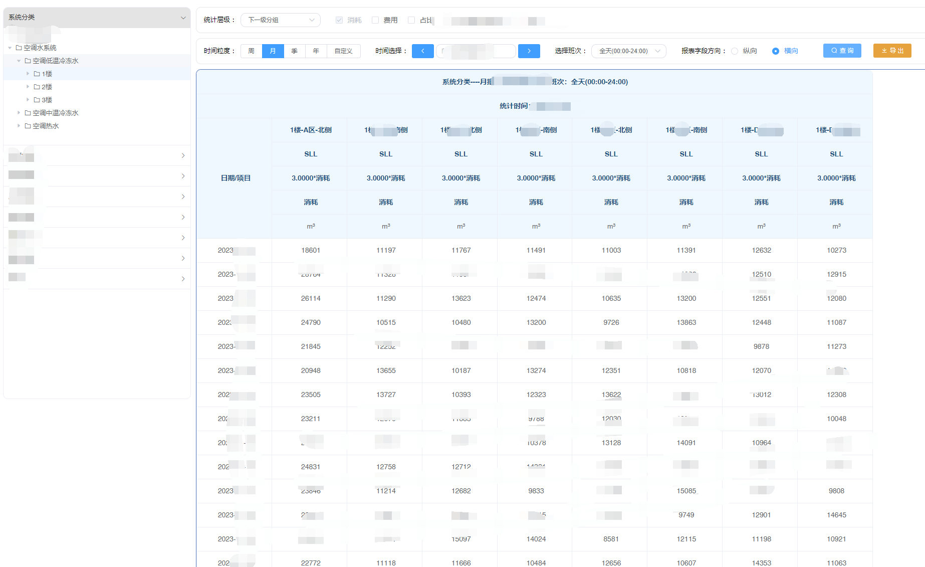Viewport: 925px width, 567px height.
Task: Click value 18601 in first row
Action: pos(311,250)
